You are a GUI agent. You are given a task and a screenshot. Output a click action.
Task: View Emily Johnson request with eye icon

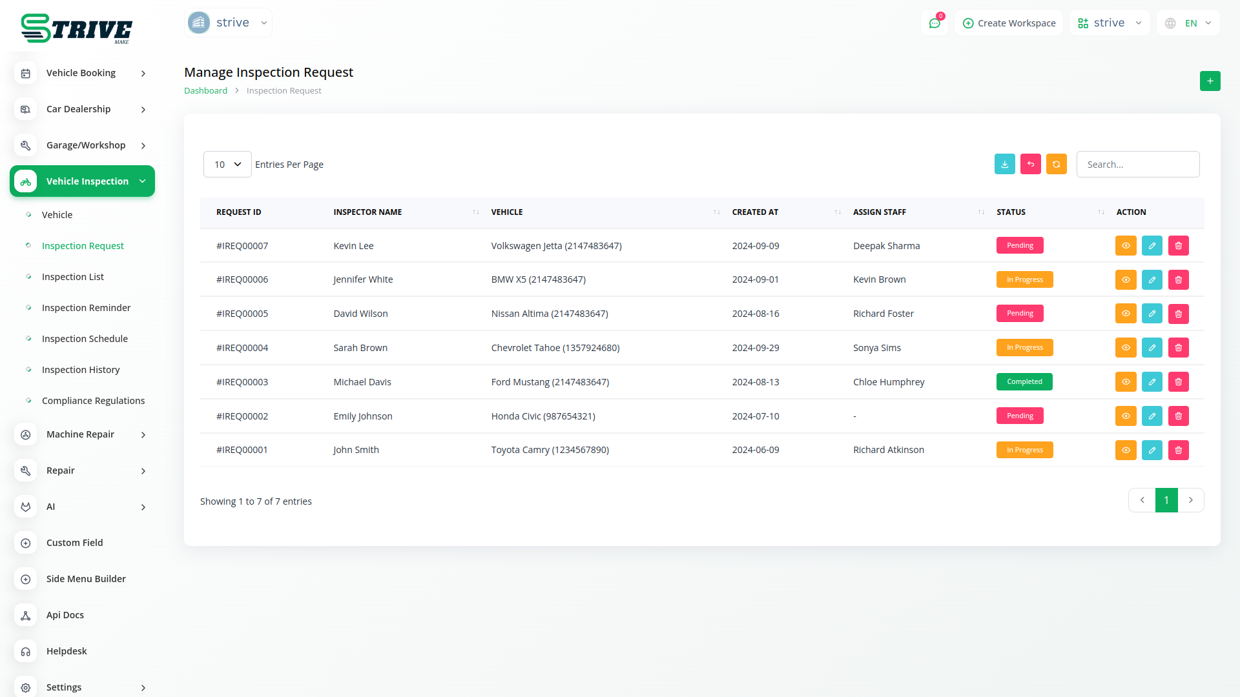coord(1125,416)
